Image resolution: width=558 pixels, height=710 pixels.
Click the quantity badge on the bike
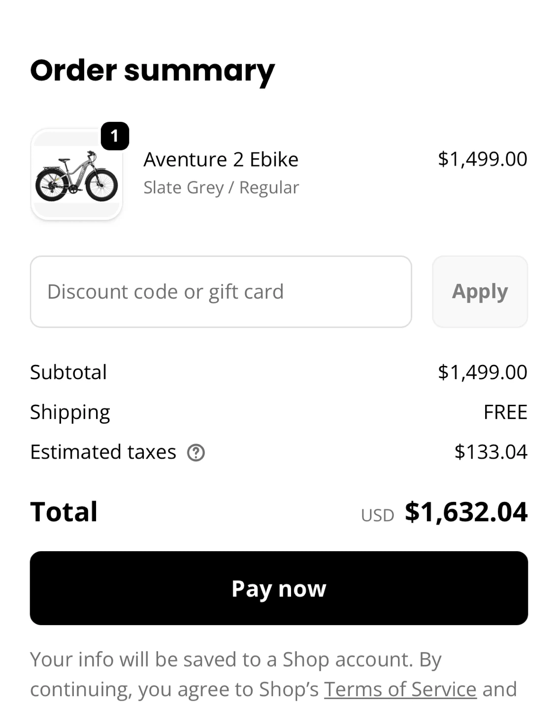click(115, 136)
